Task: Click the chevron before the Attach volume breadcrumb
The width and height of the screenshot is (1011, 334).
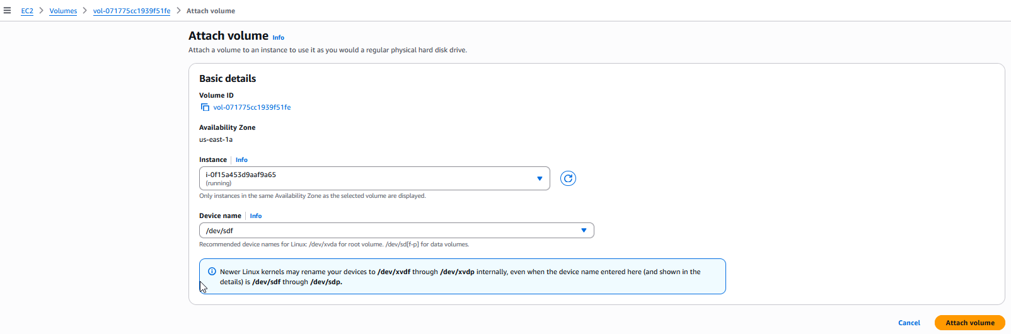Action: click(178, 11)
